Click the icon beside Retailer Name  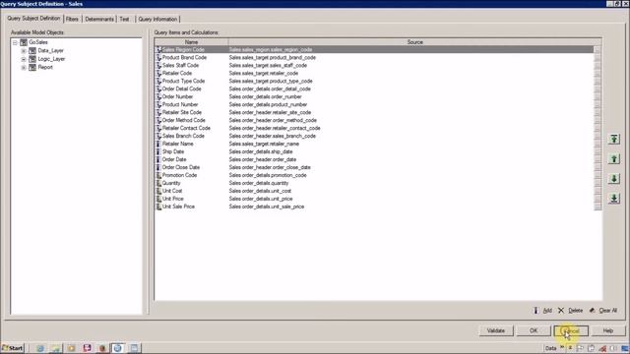[158, 144]
